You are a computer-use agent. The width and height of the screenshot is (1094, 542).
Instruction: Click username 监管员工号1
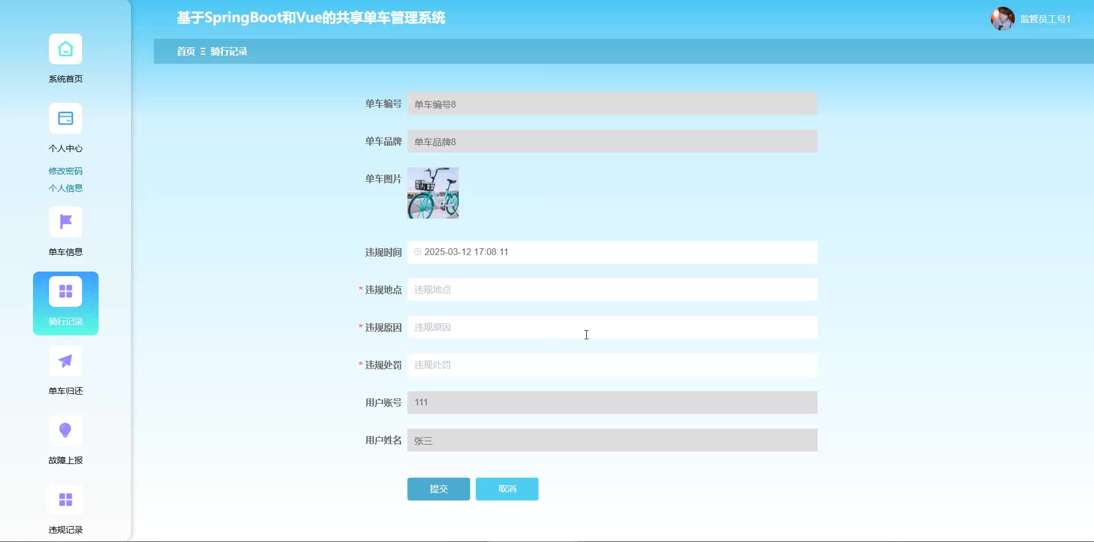click(1046, 19)
